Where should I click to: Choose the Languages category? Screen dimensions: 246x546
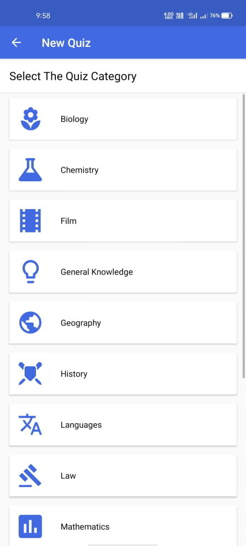coord(123,424)
